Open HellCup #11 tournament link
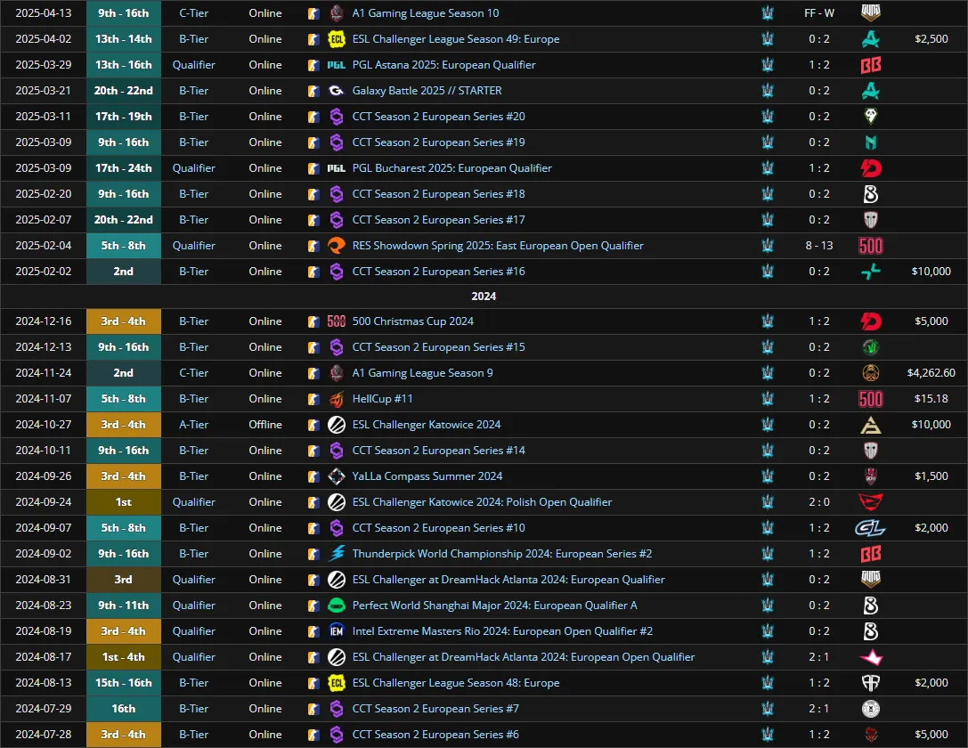968x748 pixels. (382, 399)
